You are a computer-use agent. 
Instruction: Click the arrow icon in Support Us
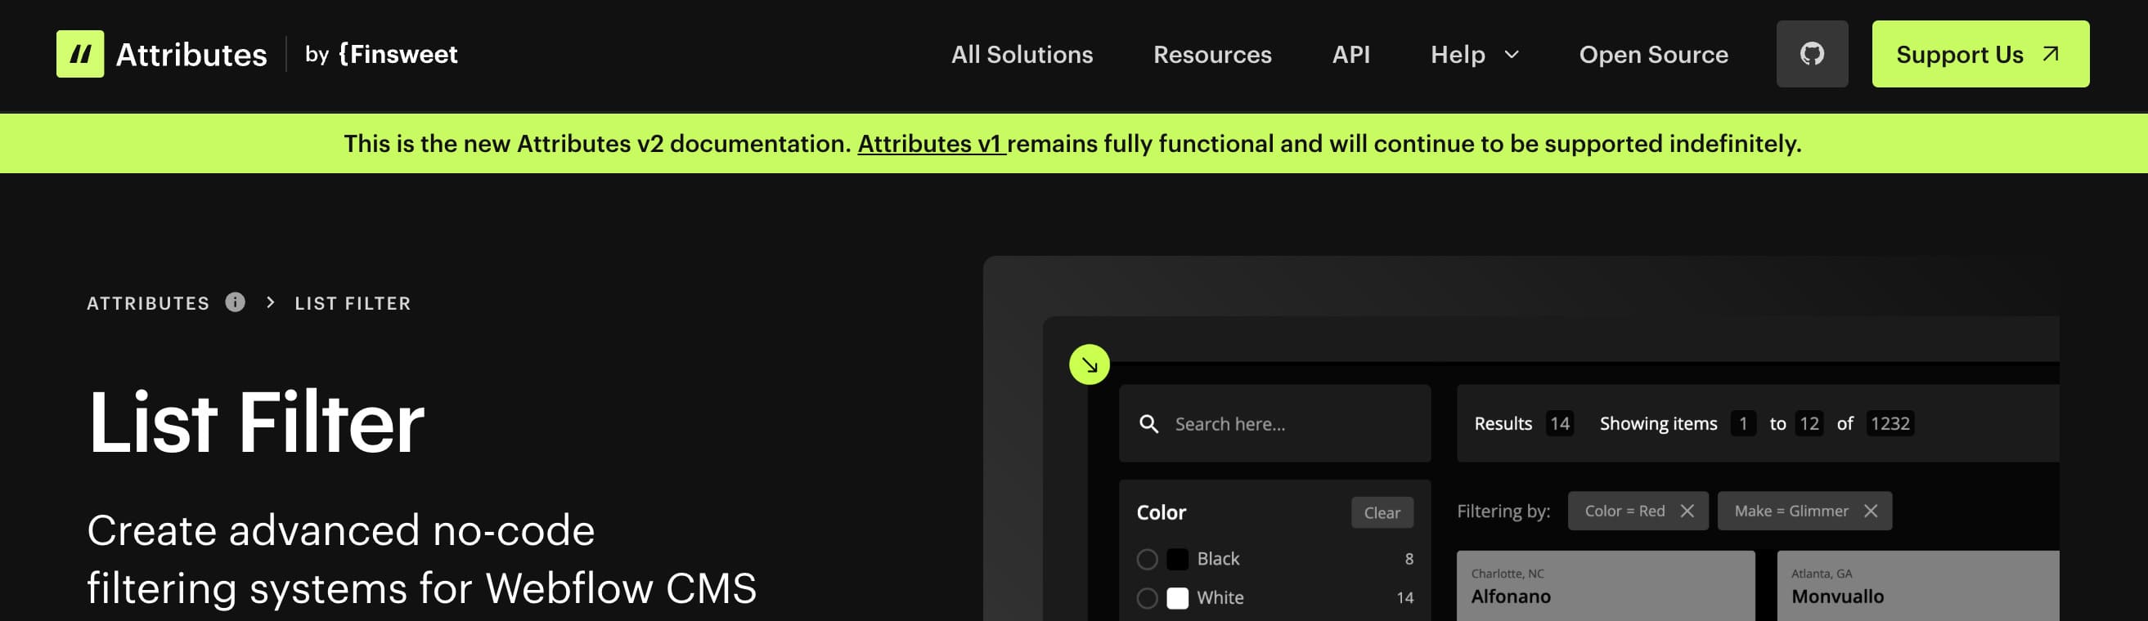pos(2051,54)
